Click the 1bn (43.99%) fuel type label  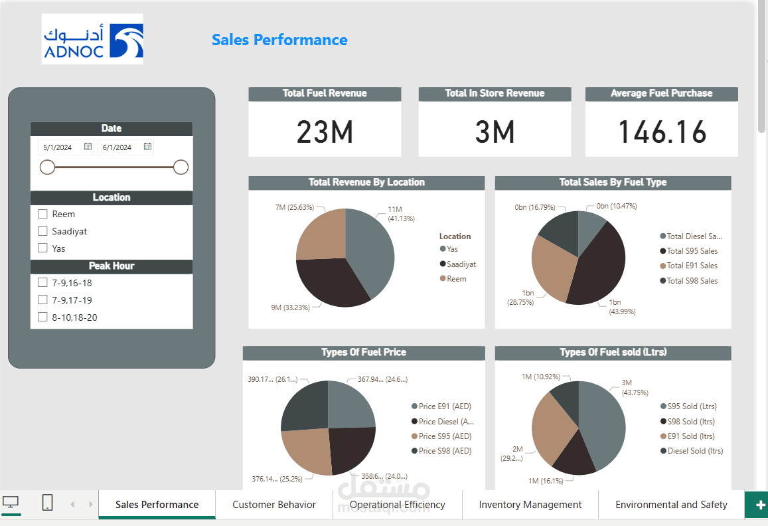pos(622,307)
